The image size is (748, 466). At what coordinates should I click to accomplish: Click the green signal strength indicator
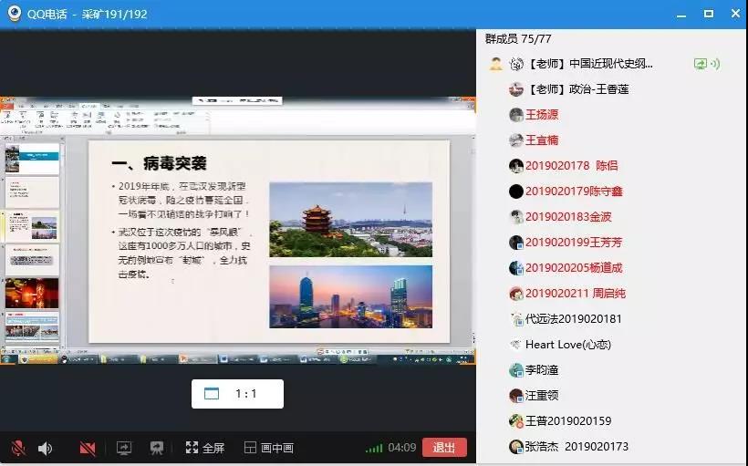coord(374,448)
